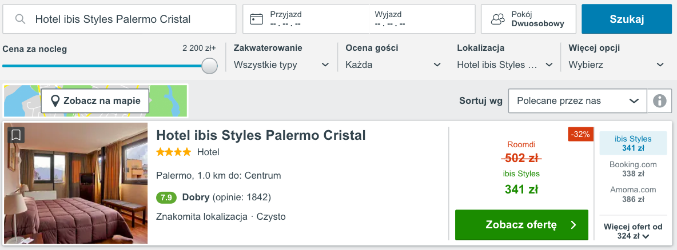Click the Zobacz na mapie button

point(95,101)
